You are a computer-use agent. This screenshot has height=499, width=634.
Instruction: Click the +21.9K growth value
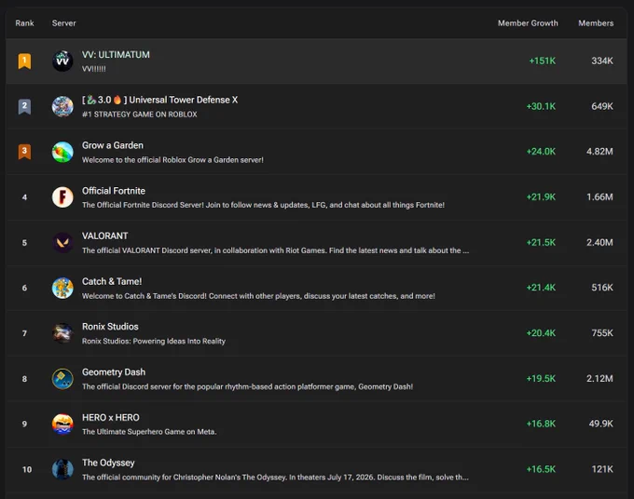(x=541, y=197)
